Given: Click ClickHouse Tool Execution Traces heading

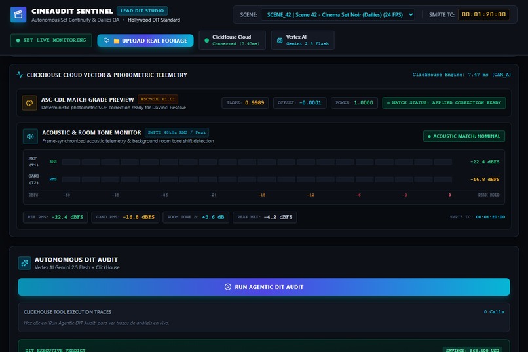Looking at the screenshot, I should click(67, 312).
